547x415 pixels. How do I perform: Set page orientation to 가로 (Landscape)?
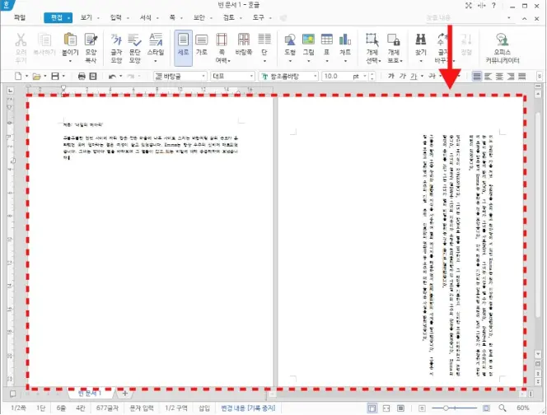(203, 44)
